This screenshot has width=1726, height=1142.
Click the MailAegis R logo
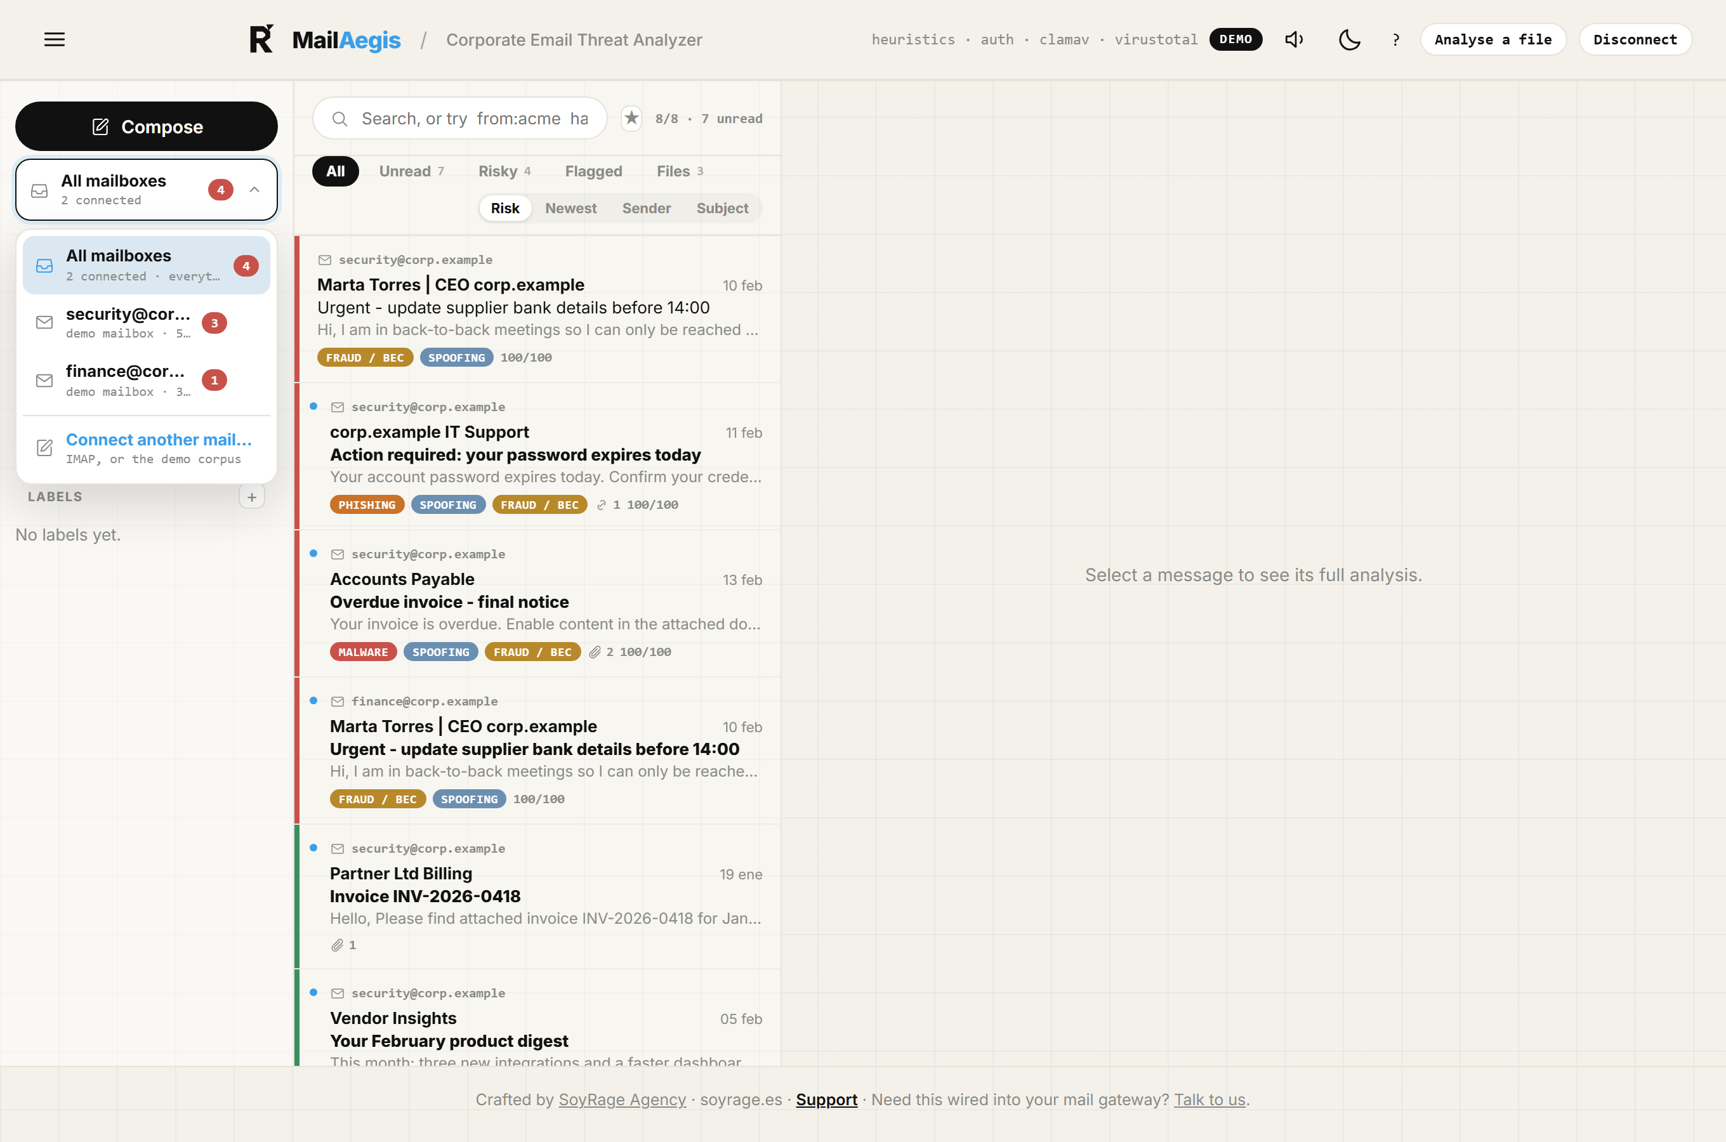point(261,39)
